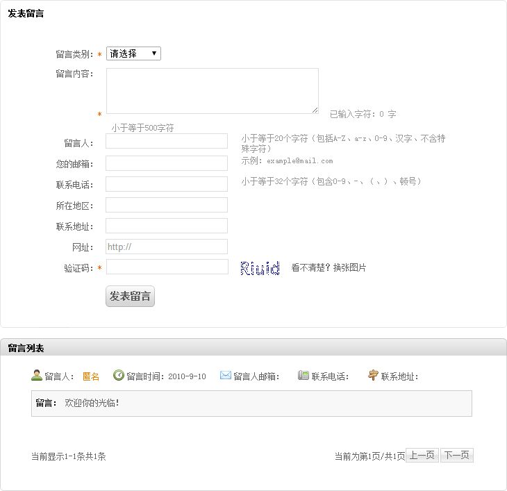Click the user avatar icon beside 留言人
This screenshot has width=507, height=491.
point(37,376)
